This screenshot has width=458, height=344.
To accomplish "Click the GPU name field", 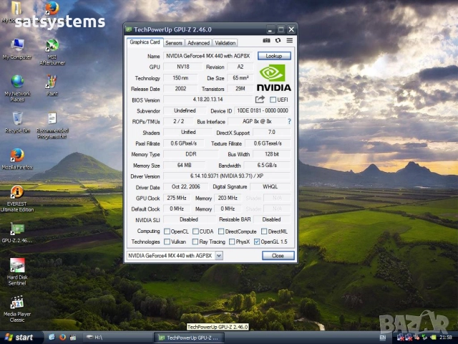I will coord(208,56).
